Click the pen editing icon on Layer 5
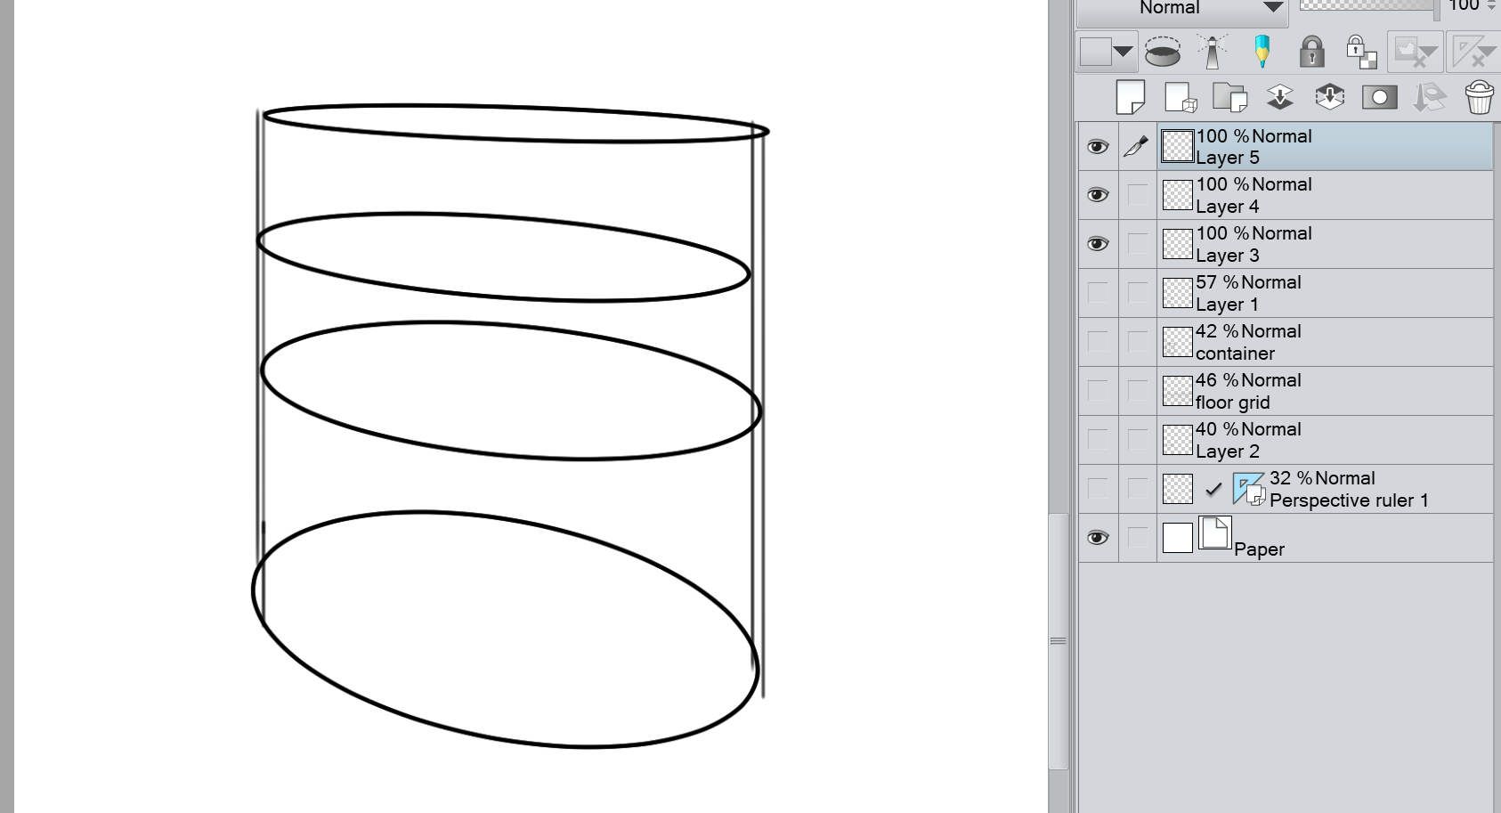Screen dimensions: 1501x813 click(x=1136, y=147)
